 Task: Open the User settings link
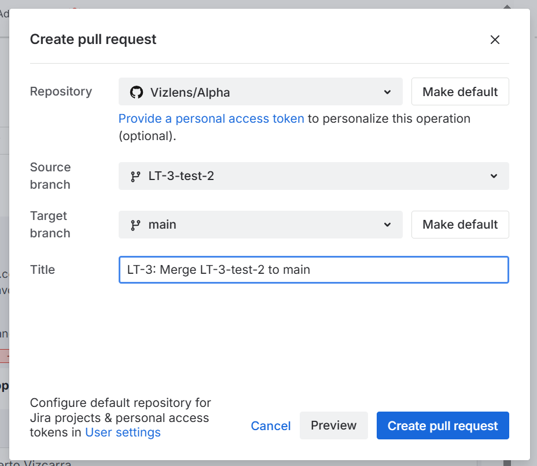click(123, 432)
